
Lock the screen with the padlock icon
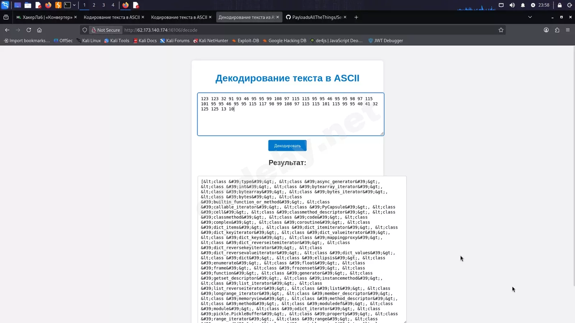tap(560, 5)
